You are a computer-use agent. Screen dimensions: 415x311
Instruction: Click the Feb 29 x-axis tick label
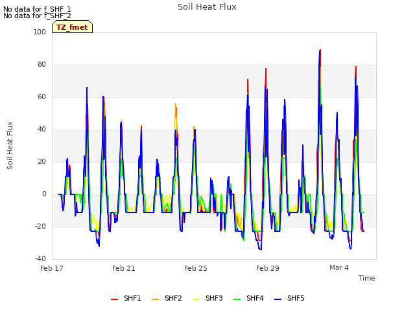(x=268, y=268)
